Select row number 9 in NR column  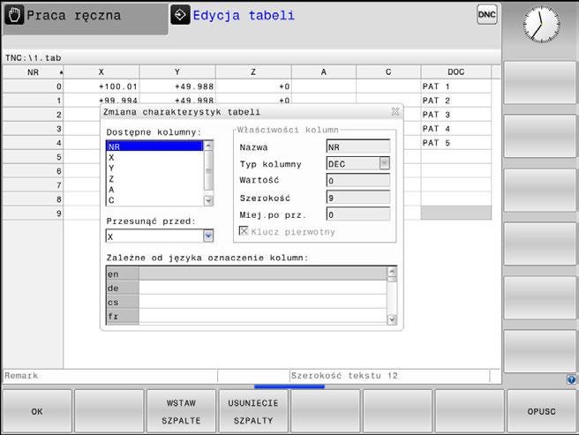tap(33, 213)
